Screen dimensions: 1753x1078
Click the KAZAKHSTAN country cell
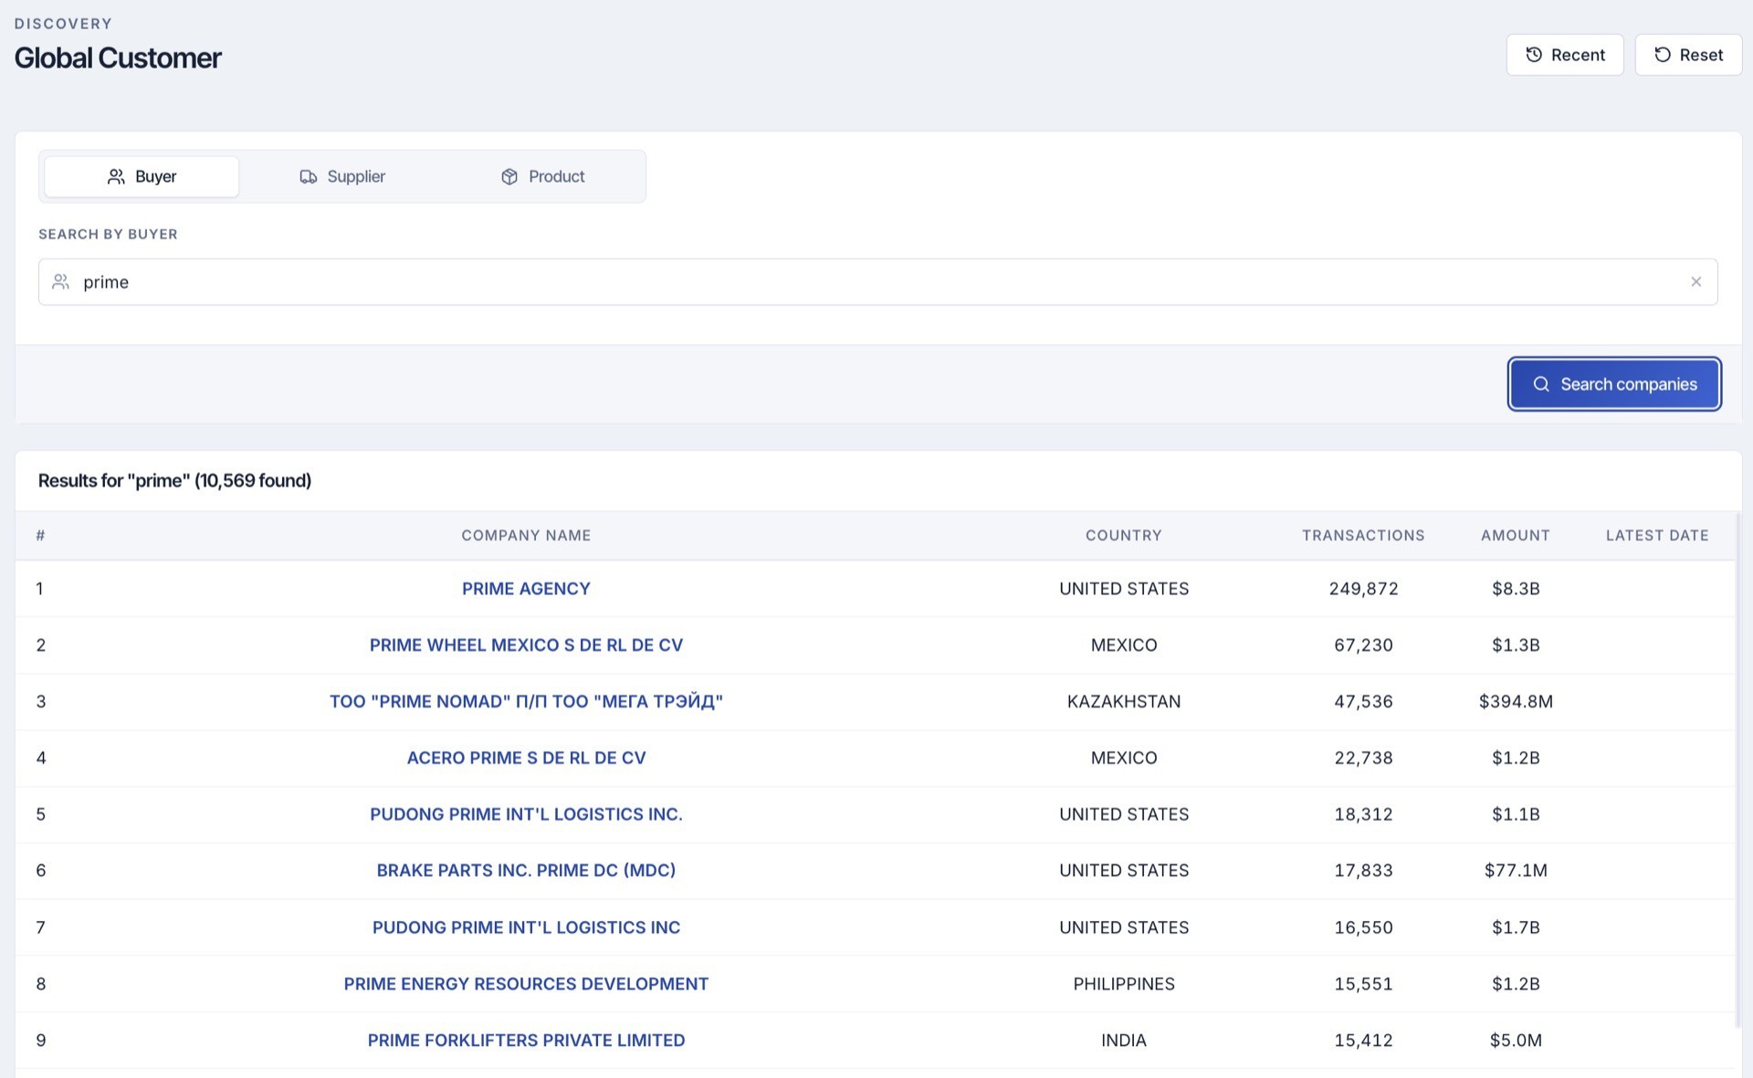(1124, 702)
